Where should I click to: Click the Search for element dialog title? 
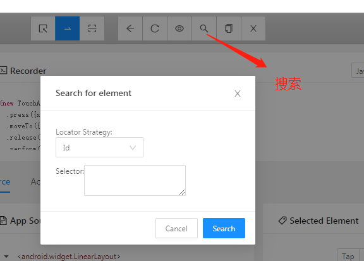pos(94,93)
